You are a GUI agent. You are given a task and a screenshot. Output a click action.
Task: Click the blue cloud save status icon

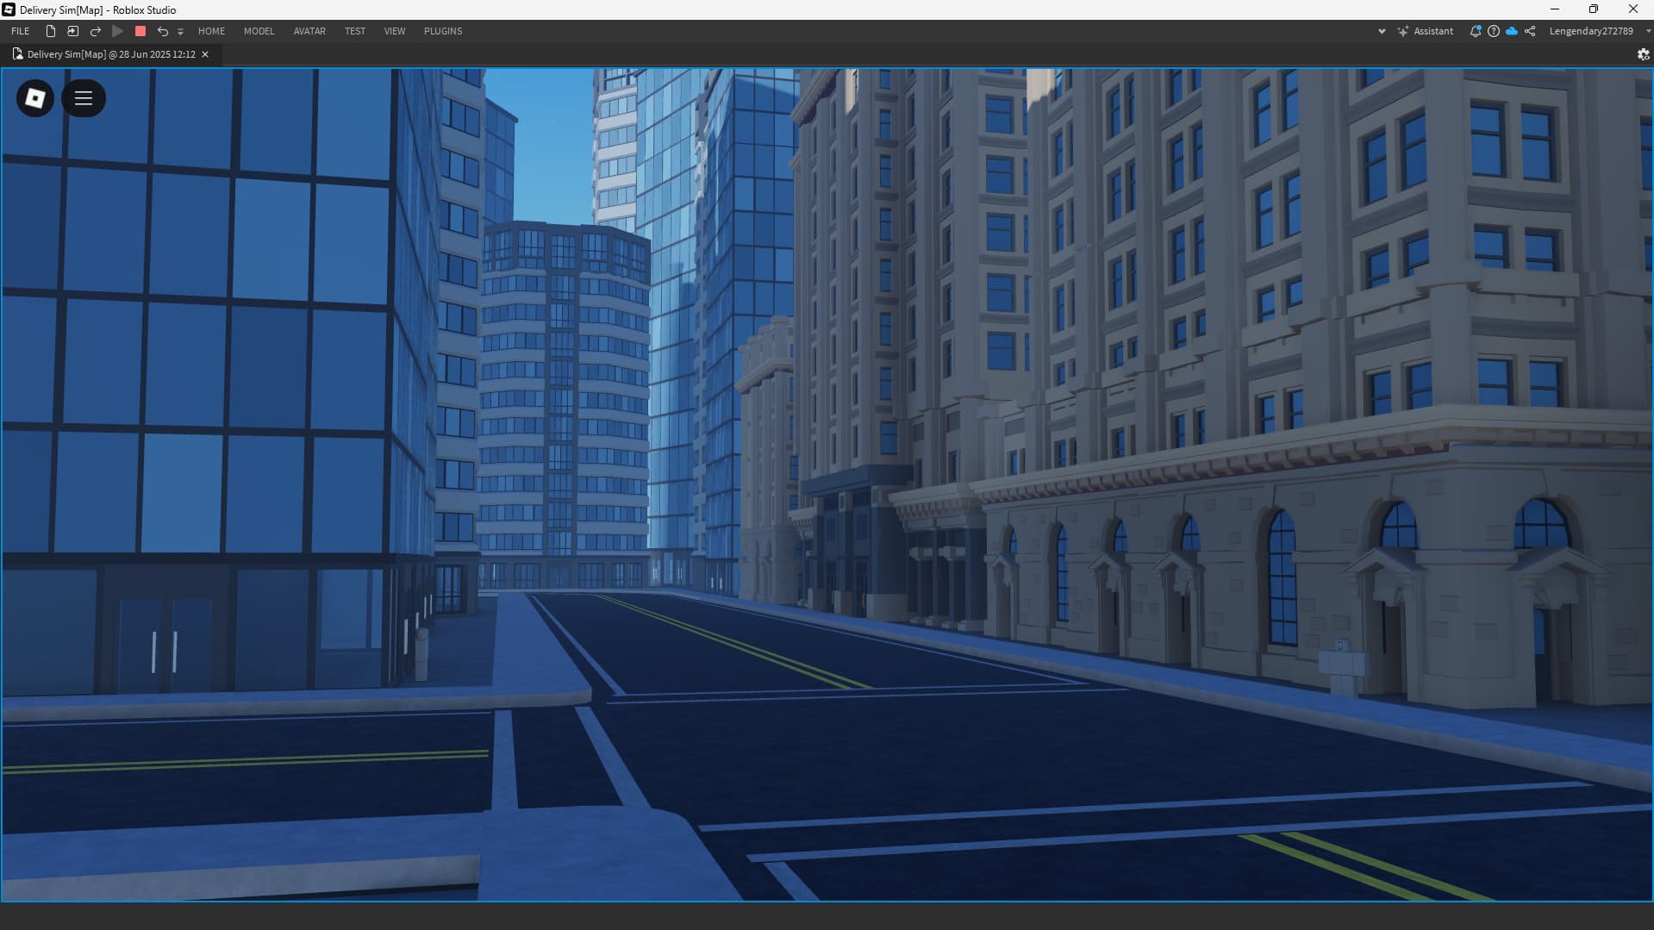click(1512, 31)
